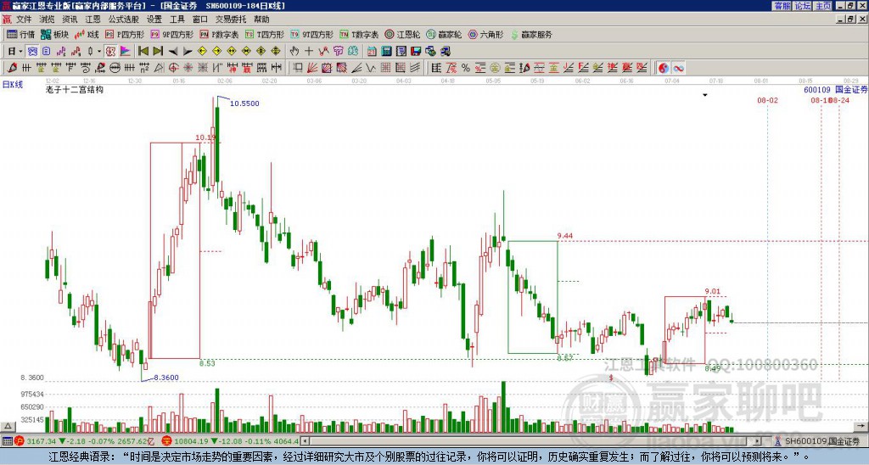The width and height of the screenshot is (869, 465).
Task: Click the colored flag icon
Action: tap(126, 52)
